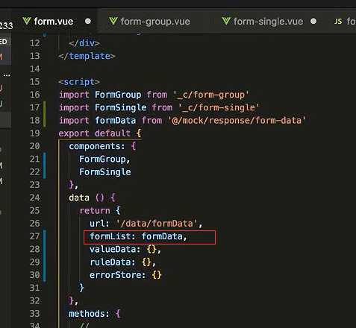
Task: Click the '_c/form-single' path string
Action: click(x=219, y=107)
